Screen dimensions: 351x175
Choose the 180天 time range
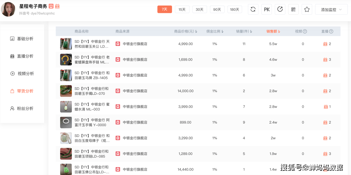pyautogui.click(x=235, y=9)
